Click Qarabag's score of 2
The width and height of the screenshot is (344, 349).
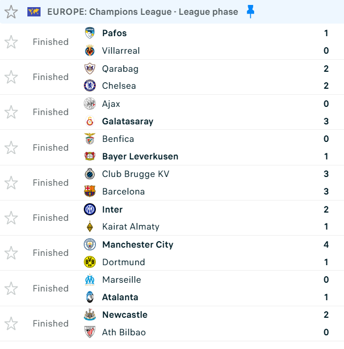(x=326, y=68)
